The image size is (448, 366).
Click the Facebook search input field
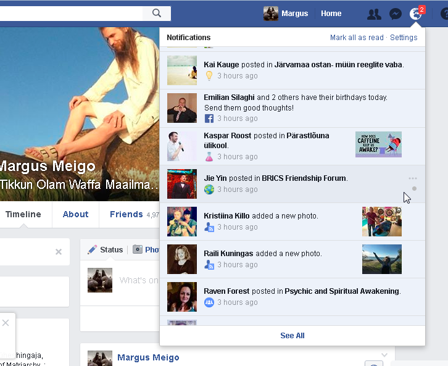pos(71,13)
